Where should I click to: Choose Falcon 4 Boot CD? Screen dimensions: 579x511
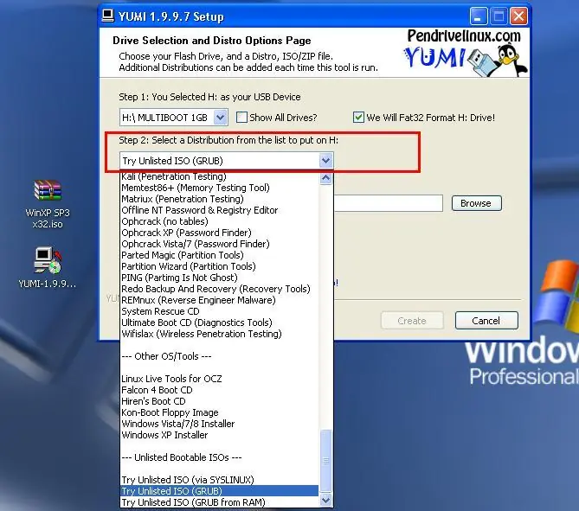[219, 390]
